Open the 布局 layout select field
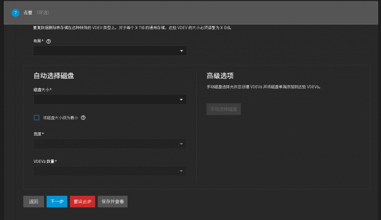This screenshot has width=381, height=220. click(106, 51)
